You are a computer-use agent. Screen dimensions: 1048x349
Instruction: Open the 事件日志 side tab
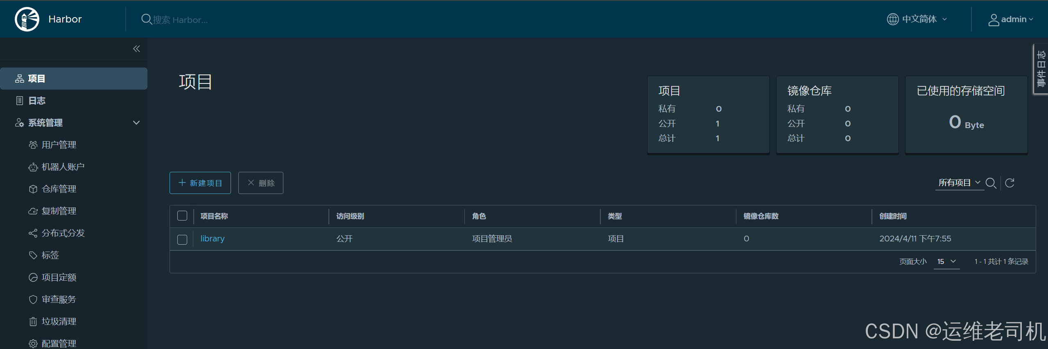click(x=1041, y=69)
